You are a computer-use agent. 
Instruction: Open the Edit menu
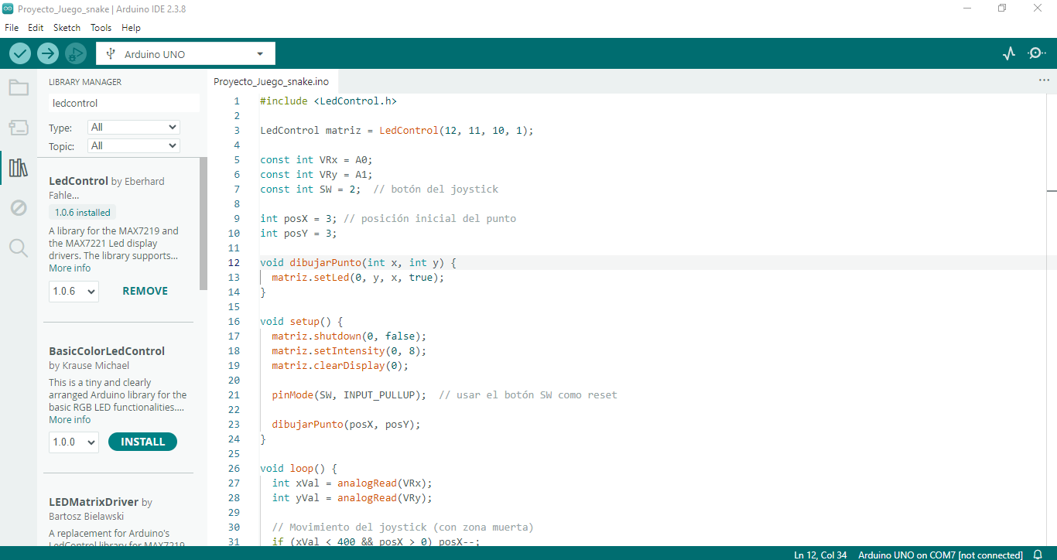point(36,27)
